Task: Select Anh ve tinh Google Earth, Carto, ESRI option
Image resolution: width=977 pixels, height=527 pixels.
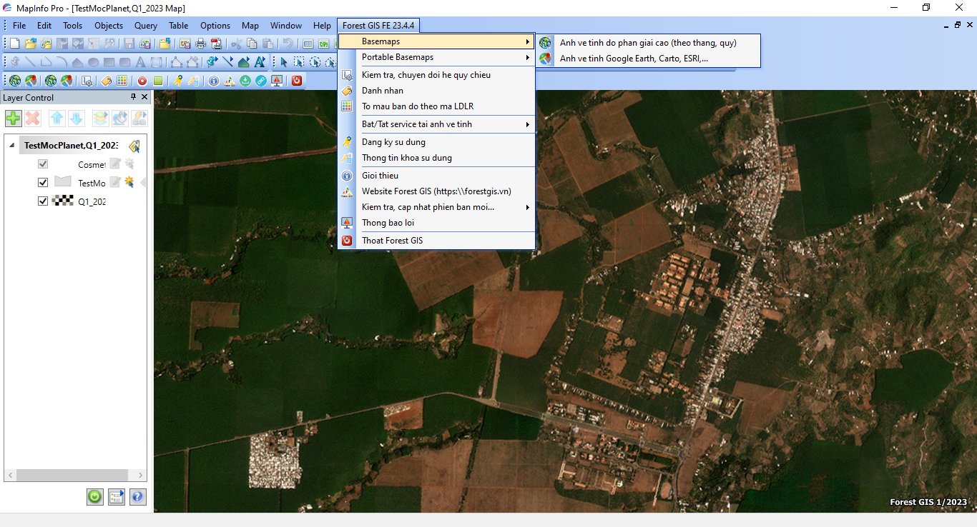Action: (634, 59)
